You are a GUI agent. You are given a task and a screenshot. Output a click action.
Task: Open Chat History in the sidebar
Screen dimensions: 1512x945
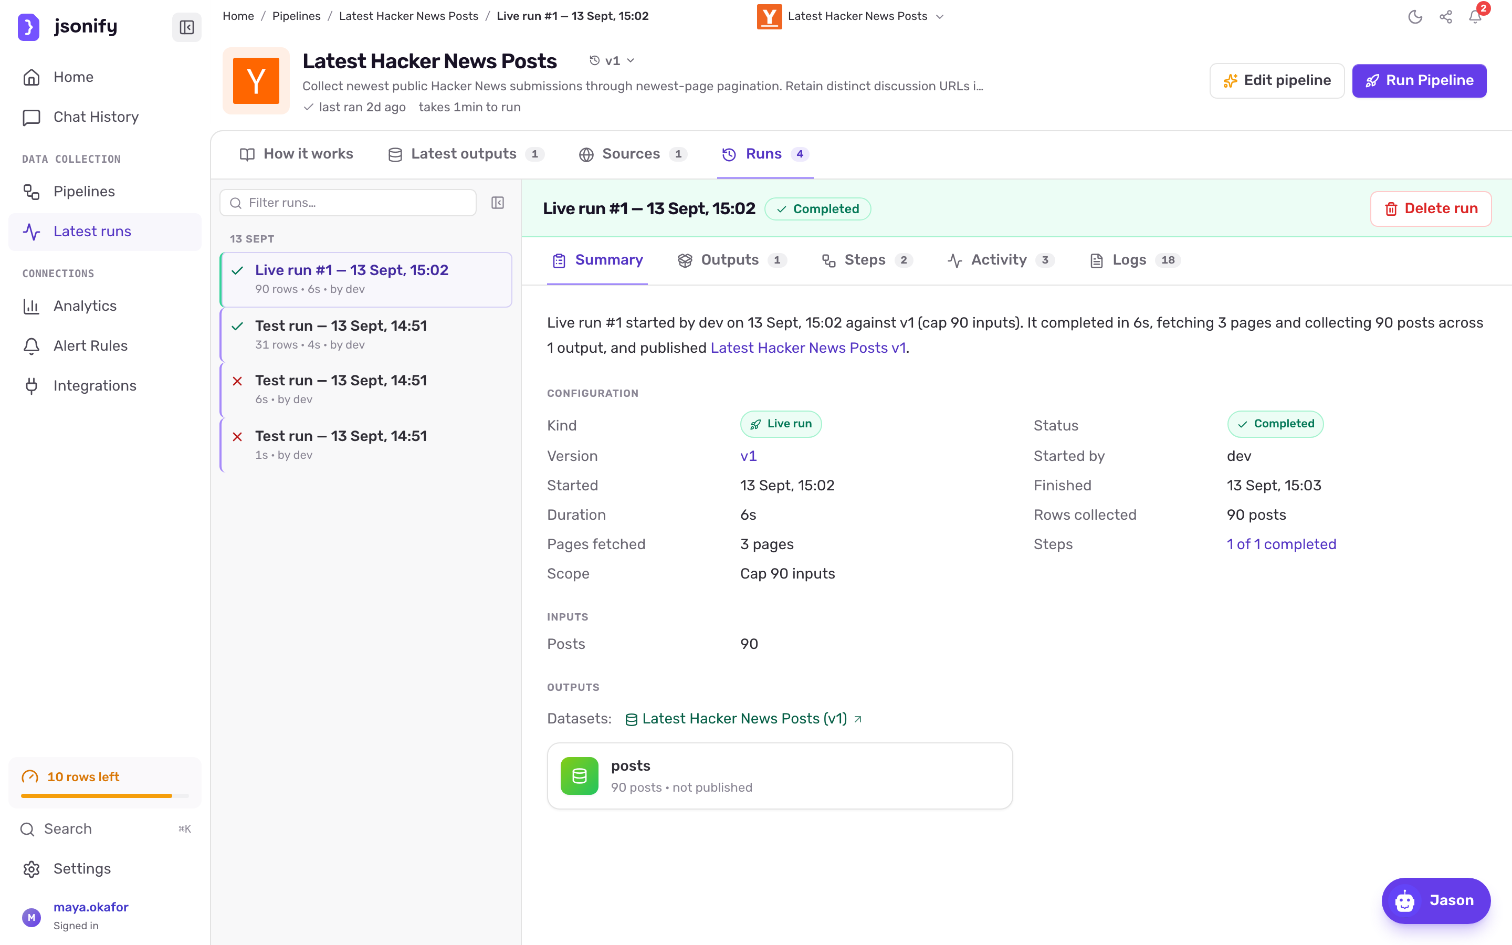tap(105, 117)
